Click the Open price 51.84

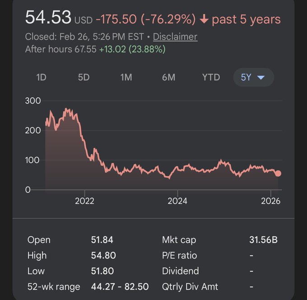click(x=102, y=240)
